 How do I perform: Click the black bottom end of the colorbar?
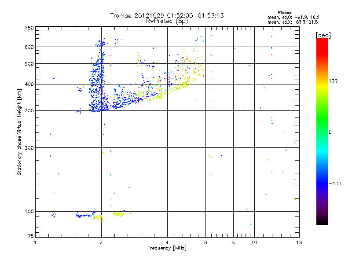[322, 223]
